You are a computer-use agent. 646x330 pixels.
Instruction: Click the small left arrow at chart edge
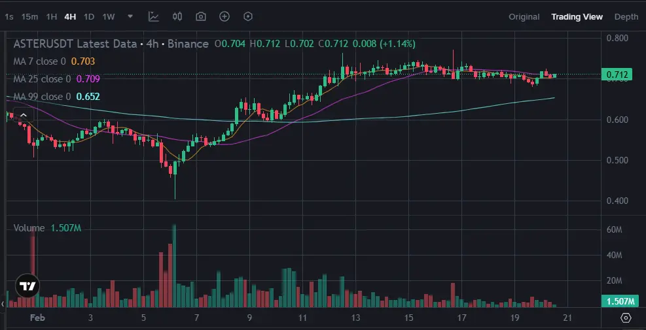(x=3, y=304)
